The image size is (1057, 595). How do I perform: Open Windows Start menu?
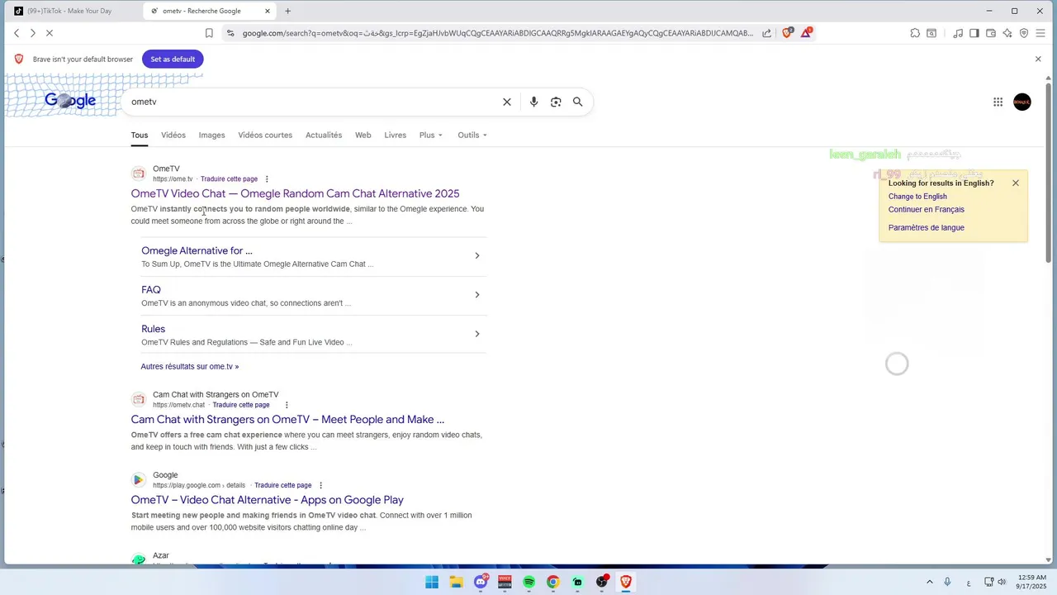(432, 582)
